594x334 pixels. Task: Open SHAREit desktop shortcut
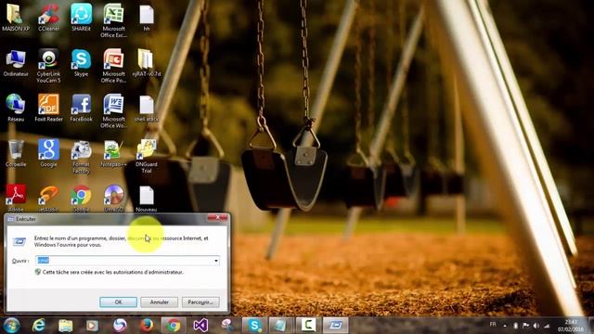(81, 18)
